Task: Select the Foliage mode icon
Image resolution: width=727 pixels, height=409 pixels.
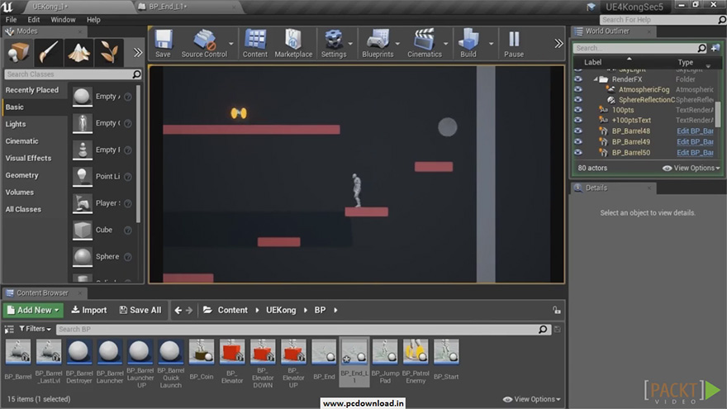Action: click(x=109, y=51)
